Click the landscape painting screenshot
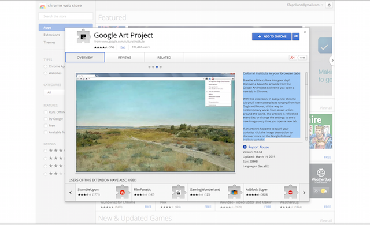This screenshot has width=370, height=225. pos(156,122)
